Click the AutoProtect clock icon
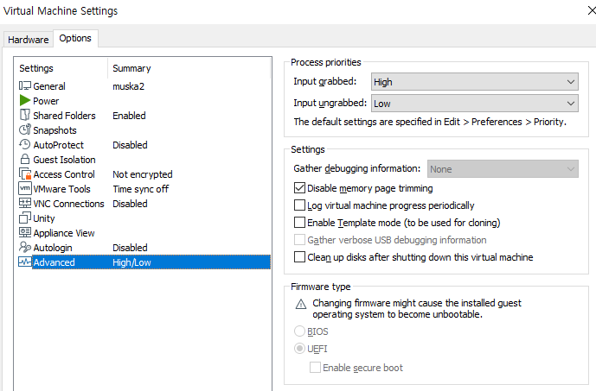The height and width of the screenshot is (391, 596). (25, 144)
